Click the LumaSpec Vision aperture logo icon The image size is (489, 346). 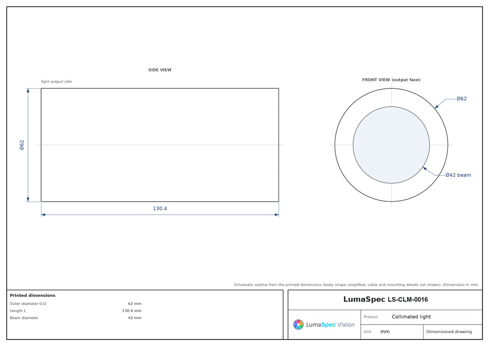click(298, 324)
